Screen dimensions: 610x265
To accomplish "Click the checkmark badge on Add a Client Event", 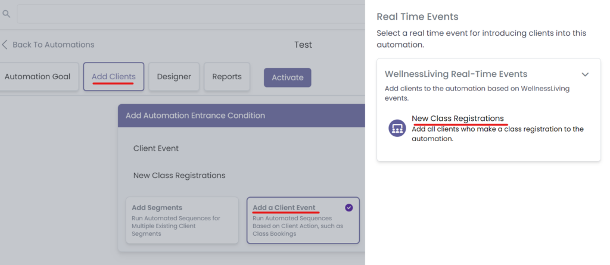I will point(349,208).
